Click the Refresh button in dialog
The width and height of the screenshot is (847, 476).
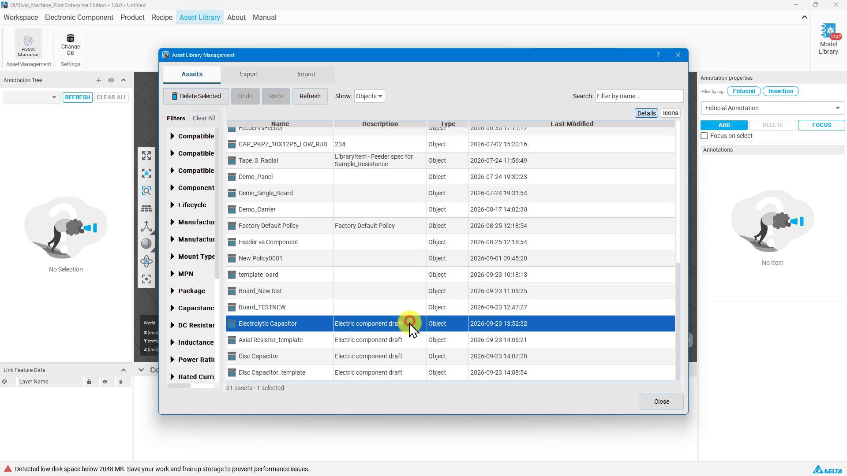(x=310, y=96)
